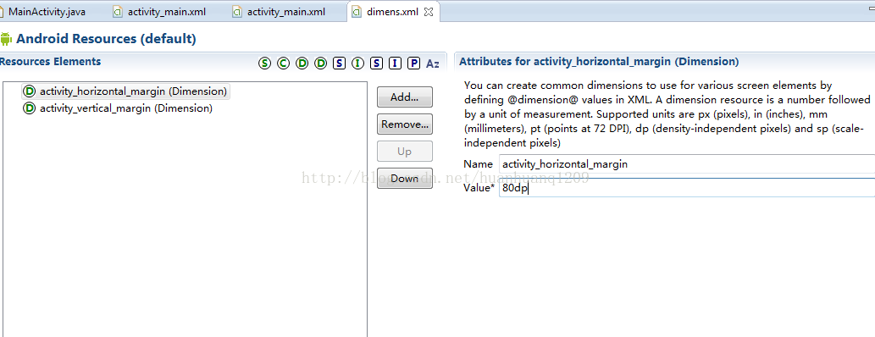Click the Up button
Image resolution: width=875 pixels, height=337 pixels.
click(x=405, y=152)
